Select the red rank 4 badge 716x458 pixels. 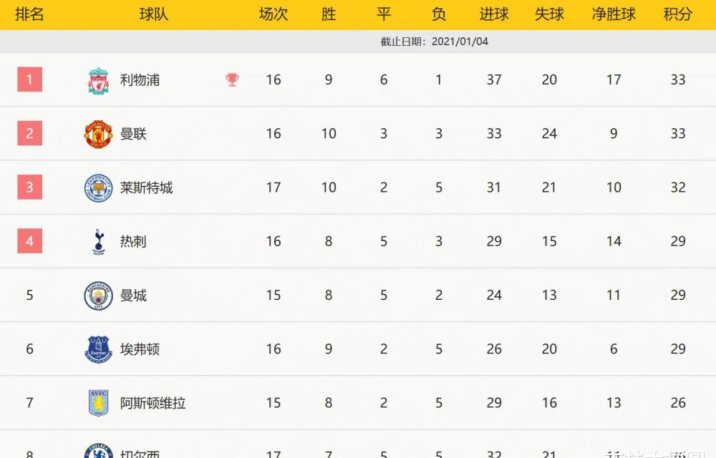tap(29, 241)
